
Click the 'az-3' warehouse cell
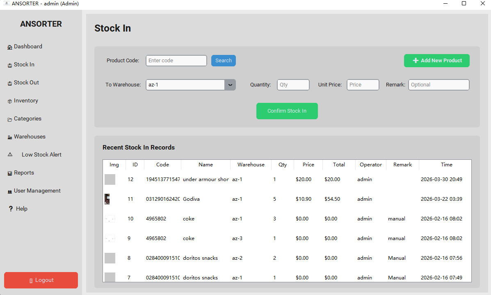click(x=237, y=238)
